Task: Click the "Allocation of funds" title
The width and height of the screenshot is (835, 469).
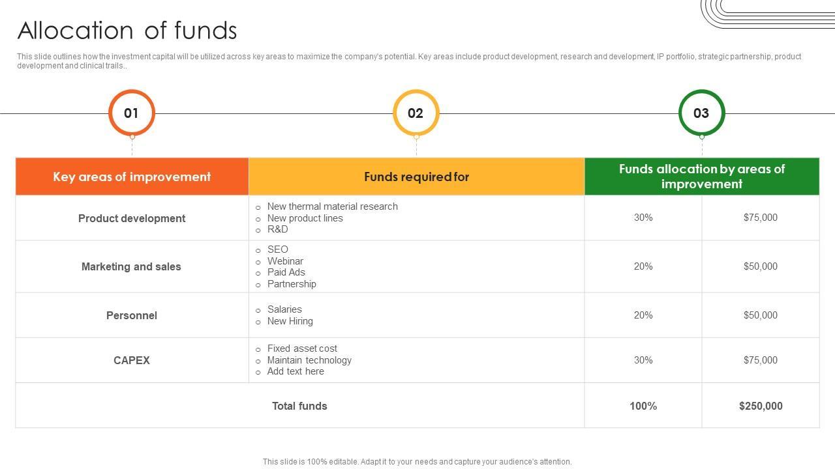Action: 127,31
